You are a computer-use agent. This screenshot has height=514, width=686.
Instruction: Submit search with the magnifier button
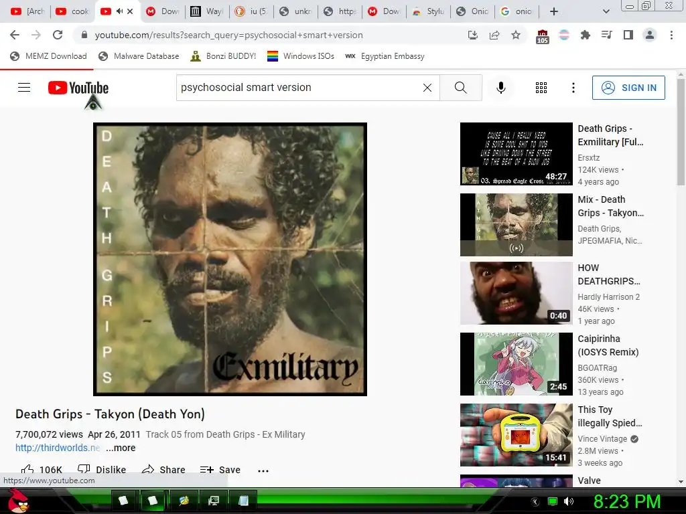[461, 88]
